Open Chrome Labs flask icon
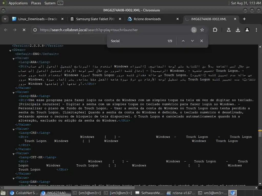The width and height of the screenshot is (262, 196). (229, 30)
